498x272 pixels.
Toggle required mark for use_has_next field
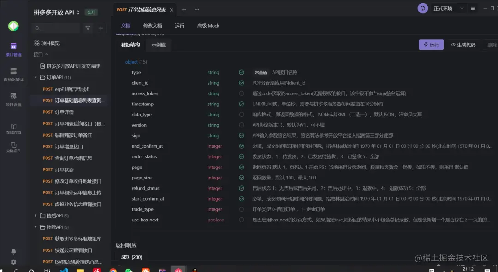tap(241, 220)
